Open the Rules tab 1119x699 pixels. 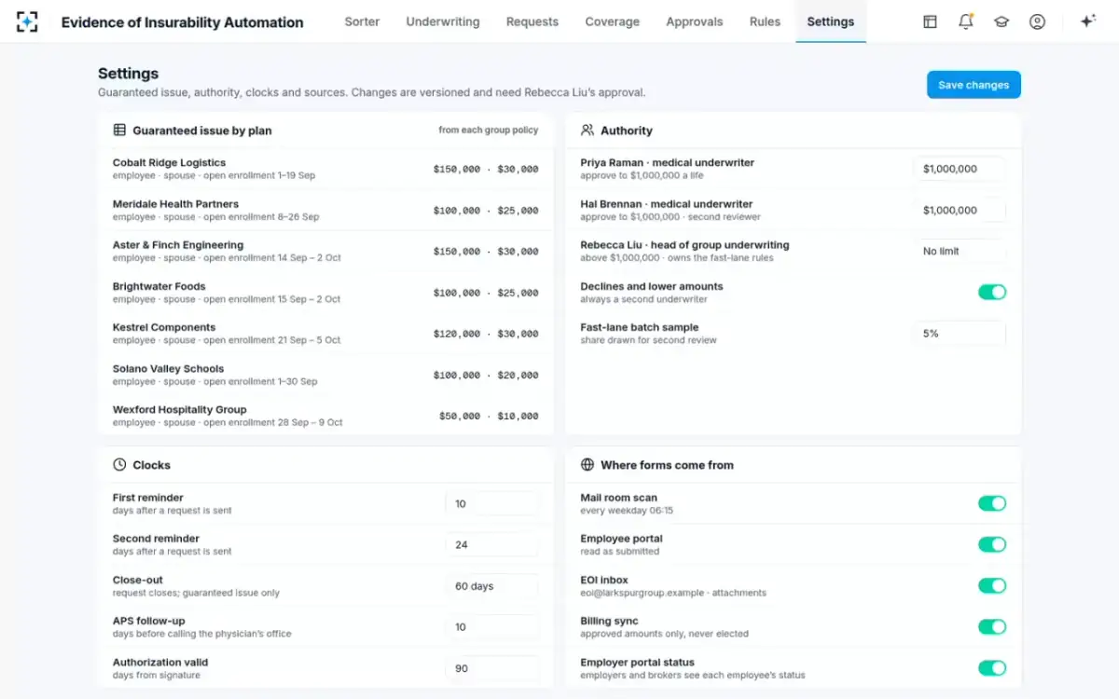click(765, 21)
